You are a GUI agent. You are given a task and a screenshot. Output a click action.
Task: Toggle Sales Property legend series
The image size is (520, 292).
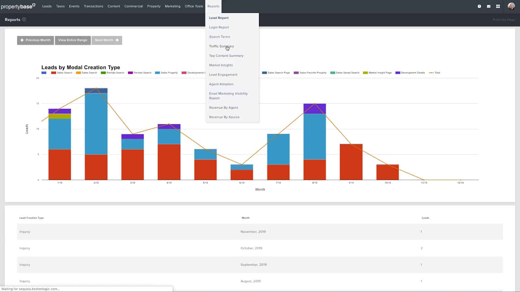click(x=166, y=73)
